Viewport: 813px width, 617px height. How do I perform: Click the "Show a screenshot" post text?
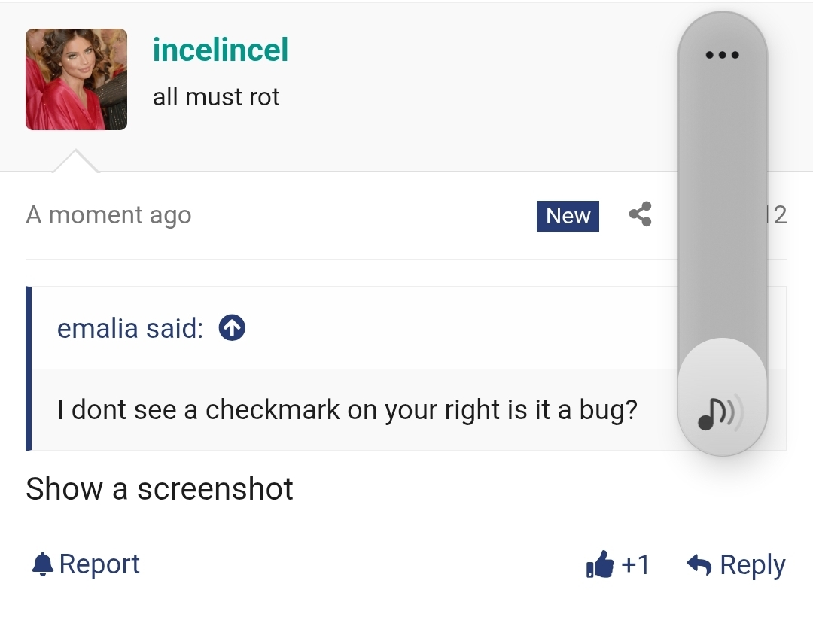point(160,489)
